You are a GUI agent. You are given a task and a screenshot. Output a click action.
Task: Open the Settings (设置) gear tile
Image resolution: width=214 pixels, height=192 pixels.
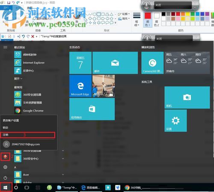[175, 121]
